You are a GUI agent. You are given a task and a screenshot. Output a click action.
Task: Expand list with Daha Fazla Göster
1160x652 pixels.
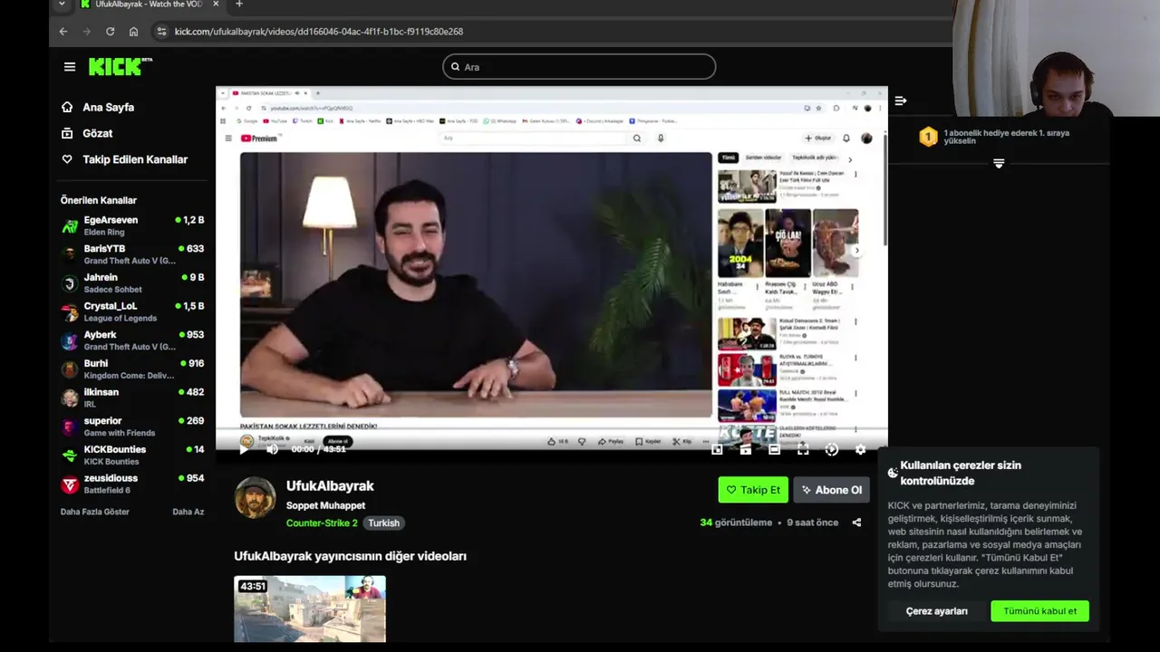tap(95, 512)
